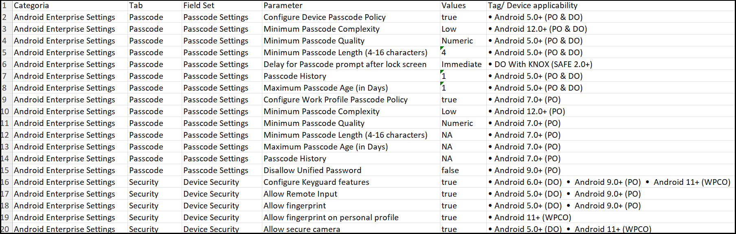
Task: Select Device Security cell in row 18
Action: [x=222, y=206]
